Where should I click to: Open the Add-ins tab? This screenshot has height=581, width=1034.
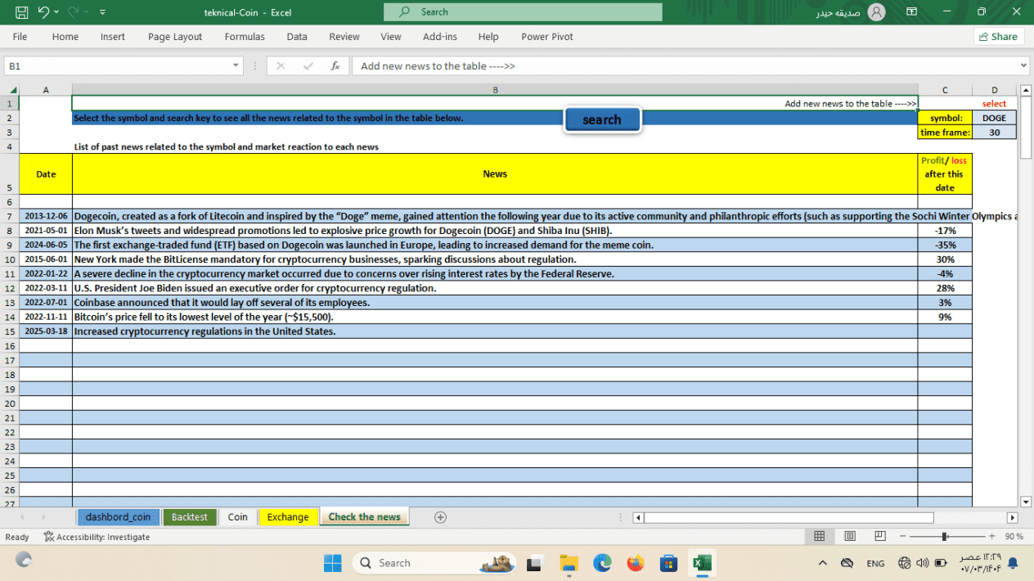coord(440,37)
